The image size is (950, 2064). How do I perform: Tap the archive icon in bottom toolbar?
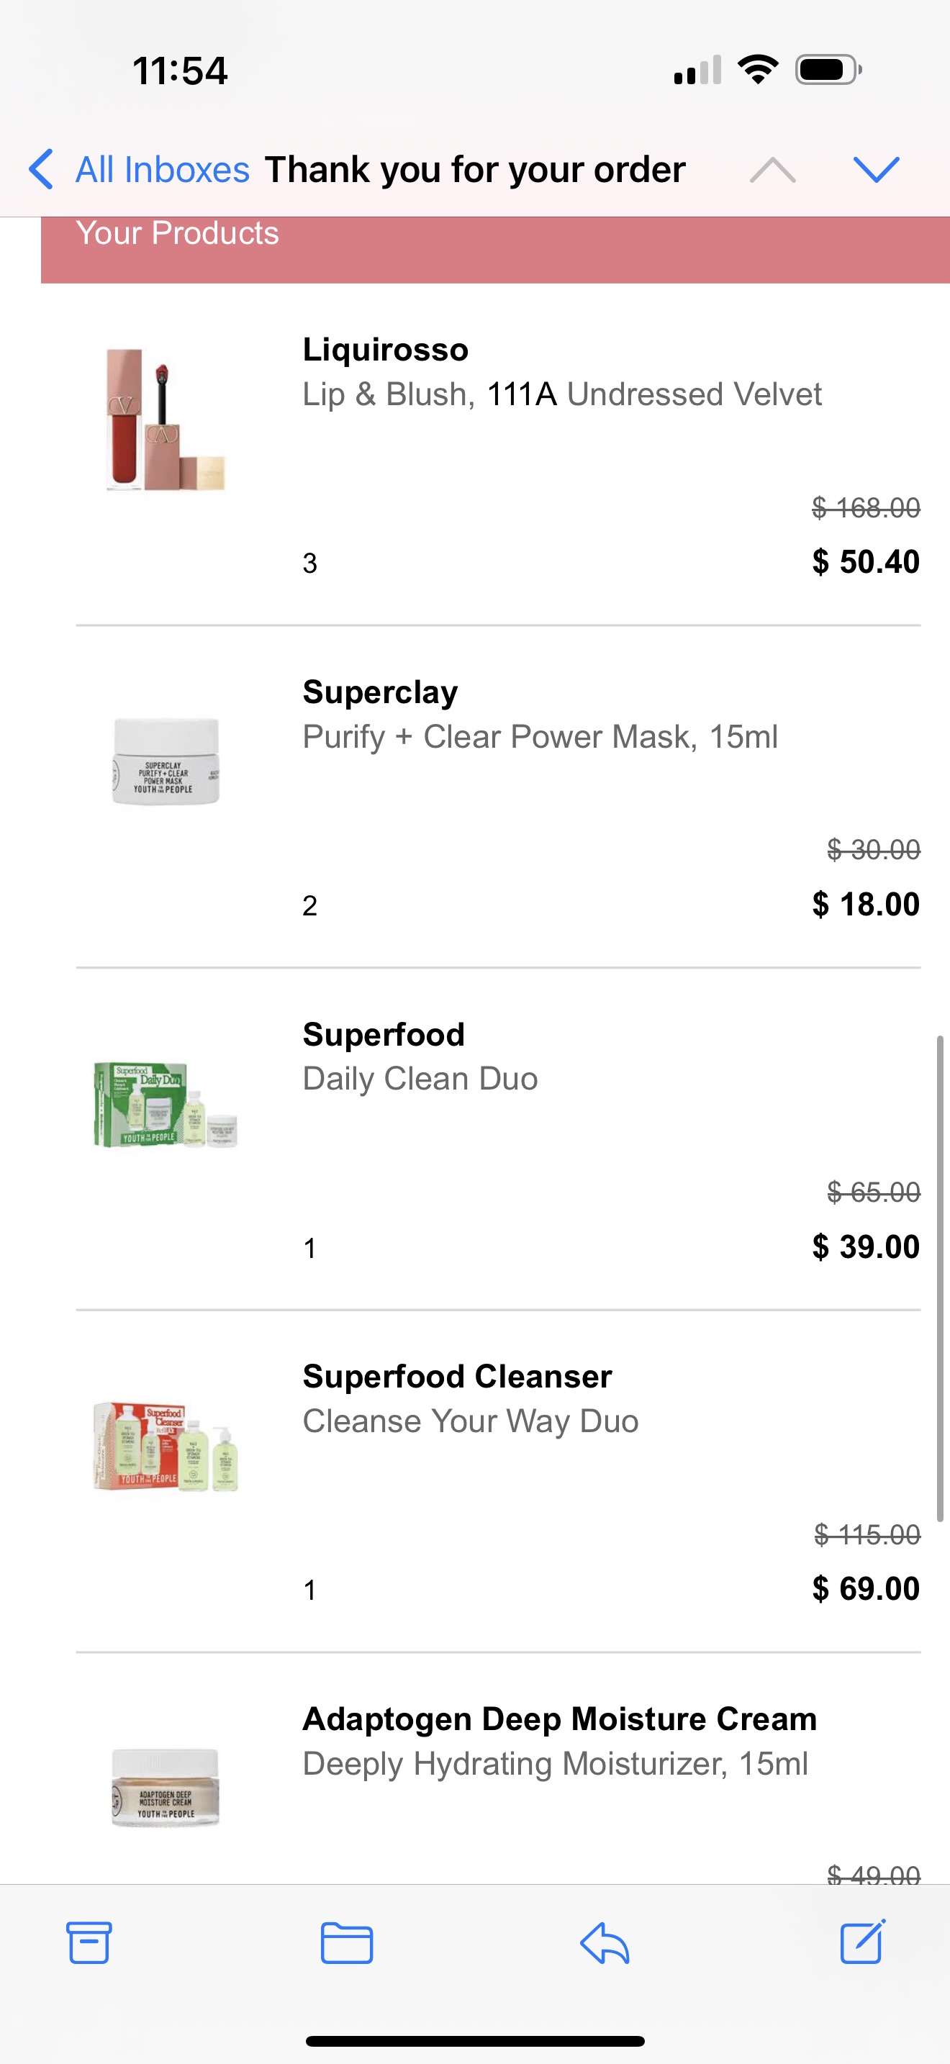coord(88,1942)
